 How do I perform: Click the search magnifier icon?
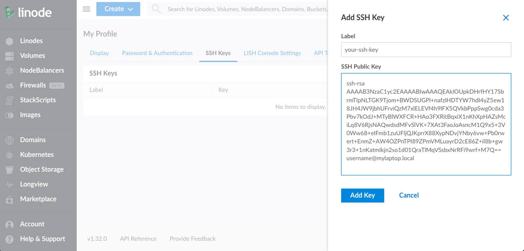pyautogui.click(x=156, y=9)
